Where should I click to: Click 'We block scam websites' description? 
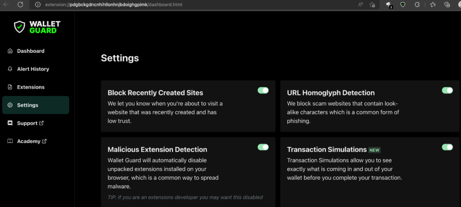pyautogui.click(x=343, y=112)
